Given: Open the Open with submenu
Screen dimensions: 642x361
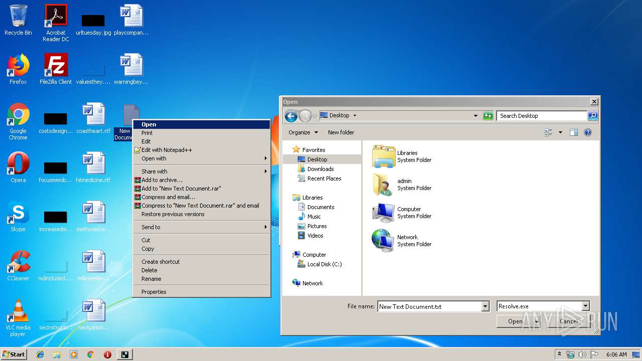Looking at the screenshot, I should (202, 158).
